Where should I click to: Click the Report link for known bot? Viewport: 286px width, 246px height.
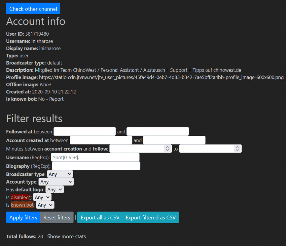[x=56, y=99]
